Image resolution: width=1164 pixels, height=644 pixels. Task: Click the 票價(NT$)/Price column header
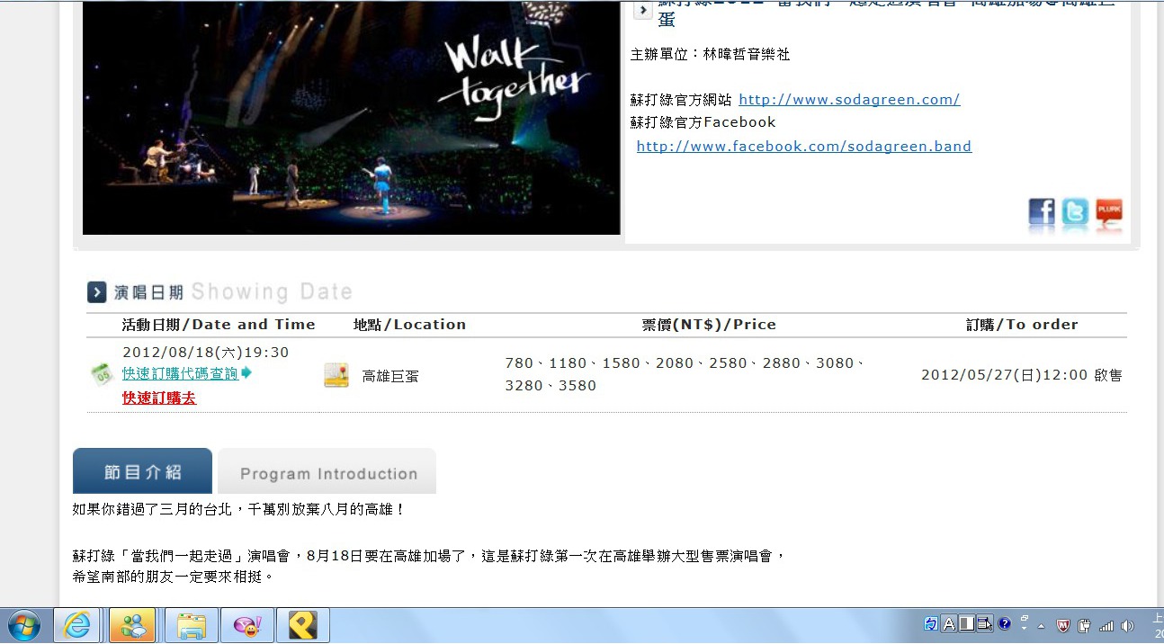coord(709,325)
